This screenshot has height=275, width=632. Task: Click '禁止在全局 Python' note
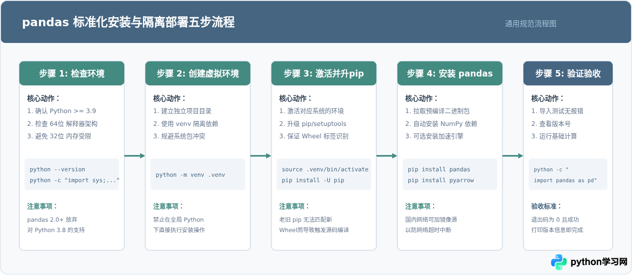[x=178, y=220]
